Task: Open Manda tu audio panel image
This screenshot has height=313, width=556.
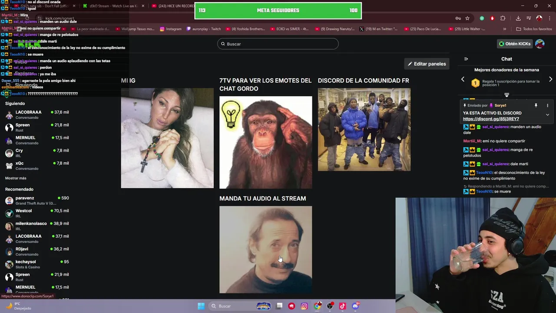Action: pos(265,250)
